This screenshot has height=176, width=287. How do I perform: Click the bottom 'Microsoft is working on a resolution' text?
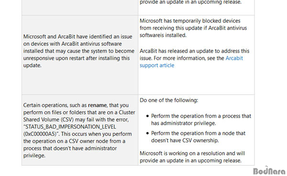click(192, 157)
